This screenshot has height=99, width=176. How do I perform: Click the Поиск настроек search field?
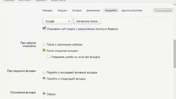point(163,11)
